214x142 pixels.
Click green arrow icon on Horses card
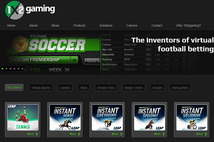(x=79, y=134)
